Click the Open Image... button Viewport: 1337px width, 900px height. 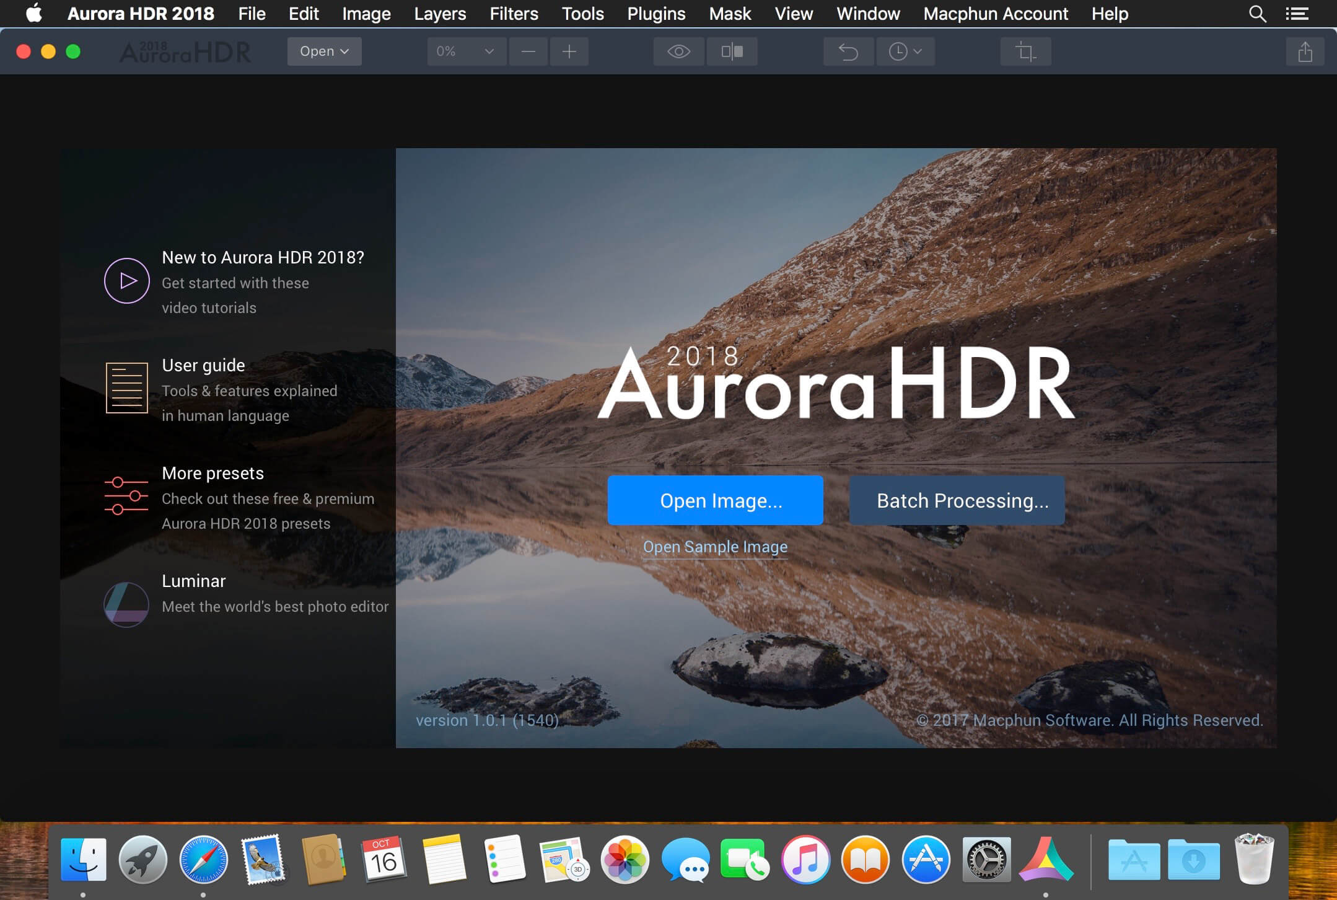click(715, 500)
